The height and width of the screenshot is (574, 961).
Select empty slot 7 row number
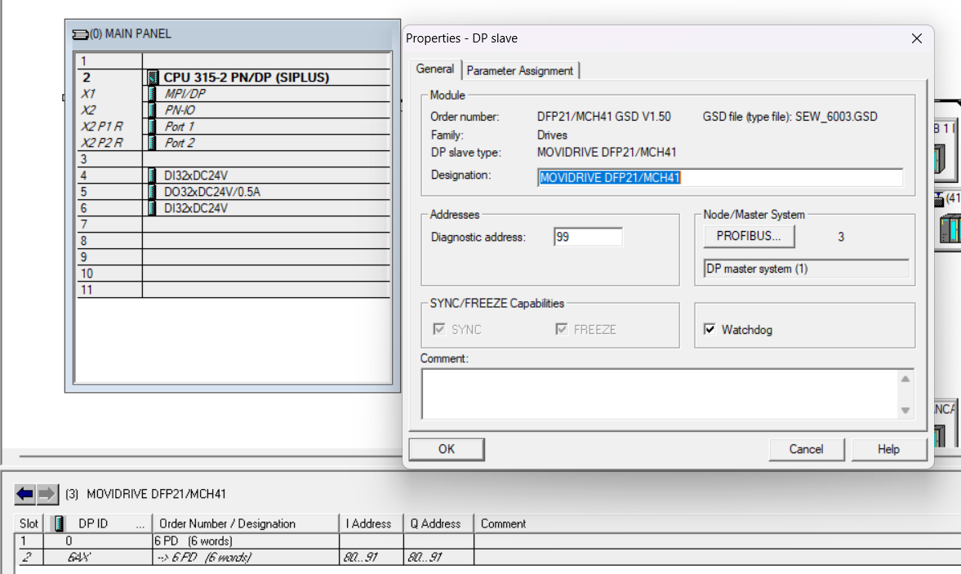click(84, 225)
